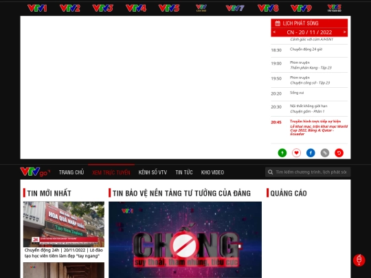The height and width of the screenshot is (278, 371).
Task: Open the Trang chủ menu item
Action: pos(71,172)
